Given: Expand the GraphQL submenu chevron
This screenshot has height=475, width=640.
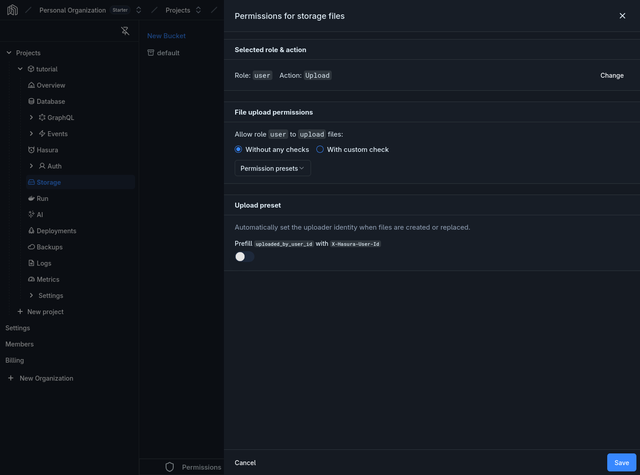Looking at the screenshot, I should pyautogui.click(x=31, y=117).
